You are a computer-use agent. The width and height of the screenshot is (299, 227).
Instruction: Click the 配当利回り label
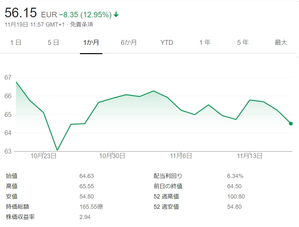168,176
